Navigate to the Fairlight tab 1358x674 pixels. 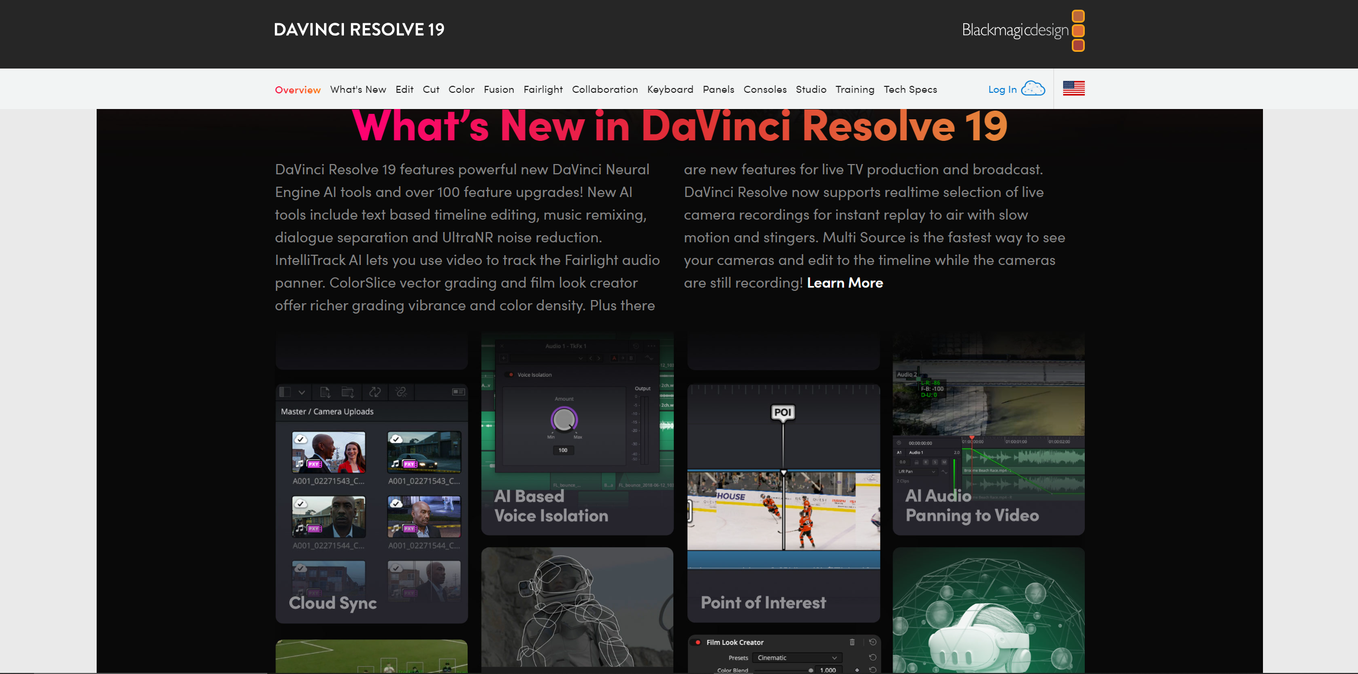coord(543,90)
